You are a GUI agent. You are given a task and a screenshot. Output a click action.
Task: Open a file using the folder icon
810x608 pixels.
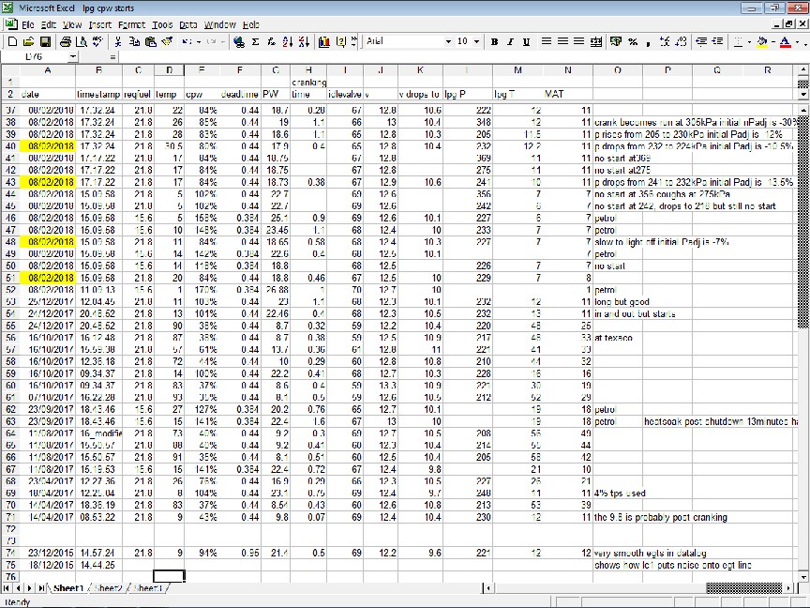(x=28, y=42)
